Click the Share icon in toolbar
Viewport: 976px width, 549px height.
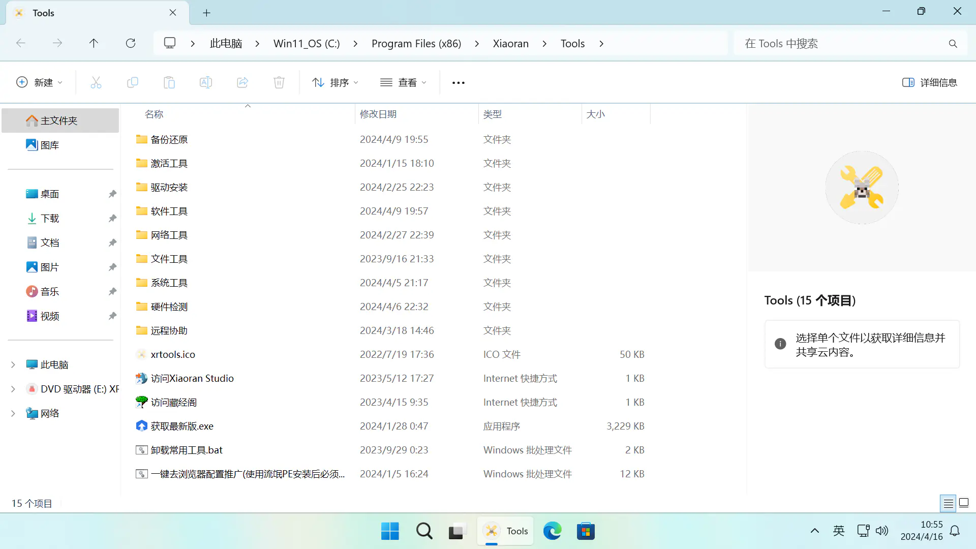(x=242, y=82)
